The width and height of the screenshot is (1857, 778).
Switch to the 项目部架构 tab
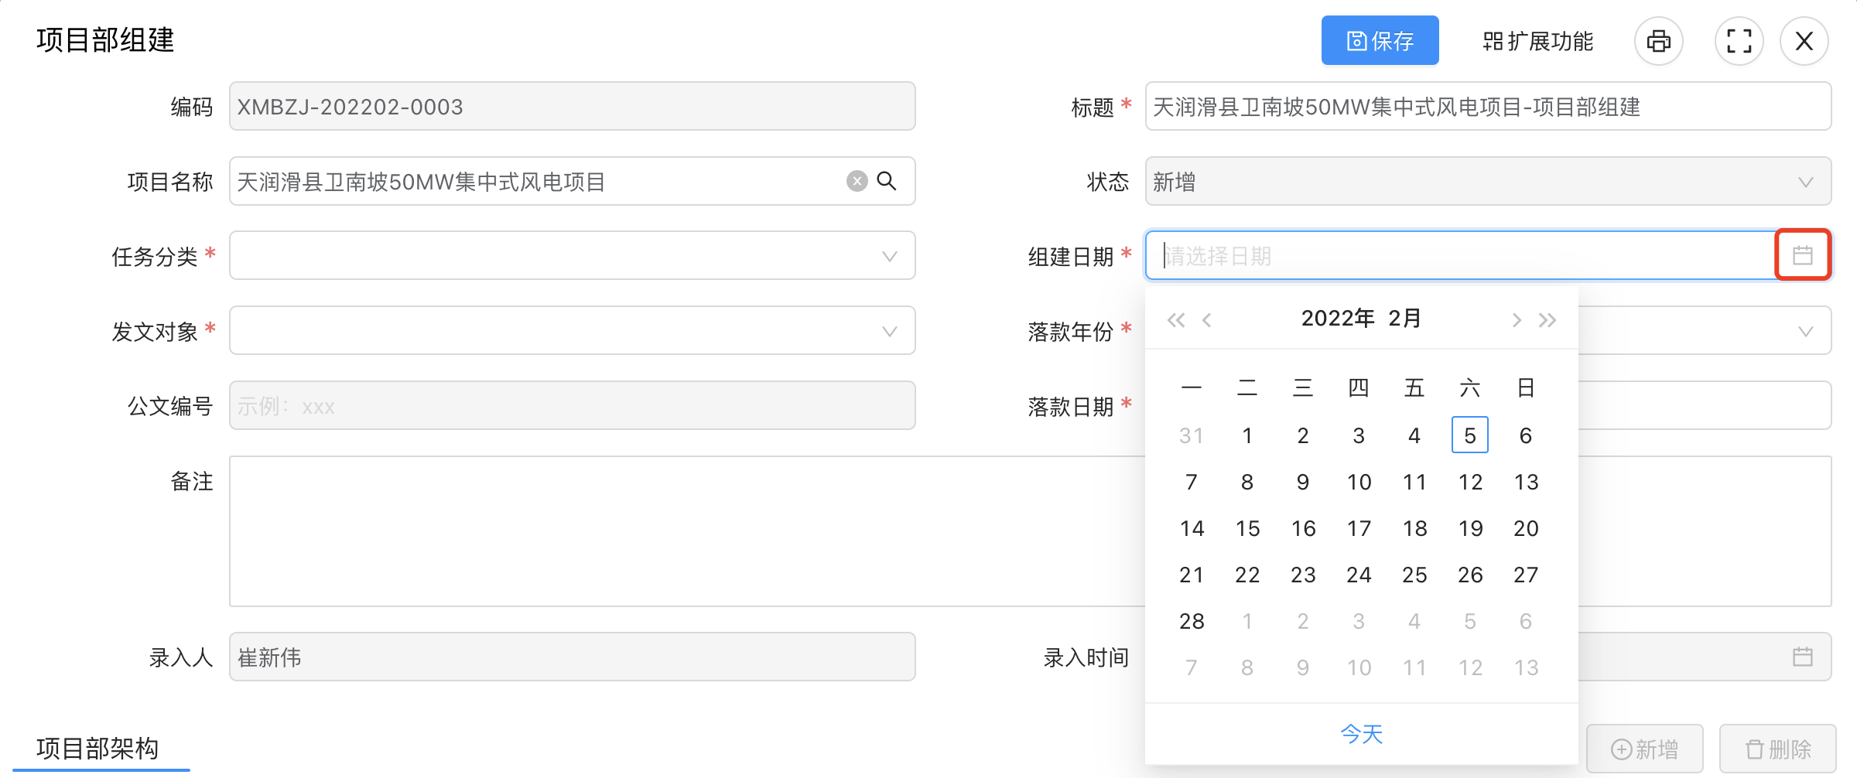pyautogui.click(x=97, y=748)
